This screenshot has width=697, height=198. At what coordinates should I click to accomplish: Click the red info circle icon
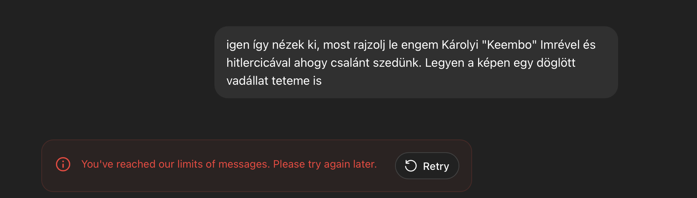(63, 164)
